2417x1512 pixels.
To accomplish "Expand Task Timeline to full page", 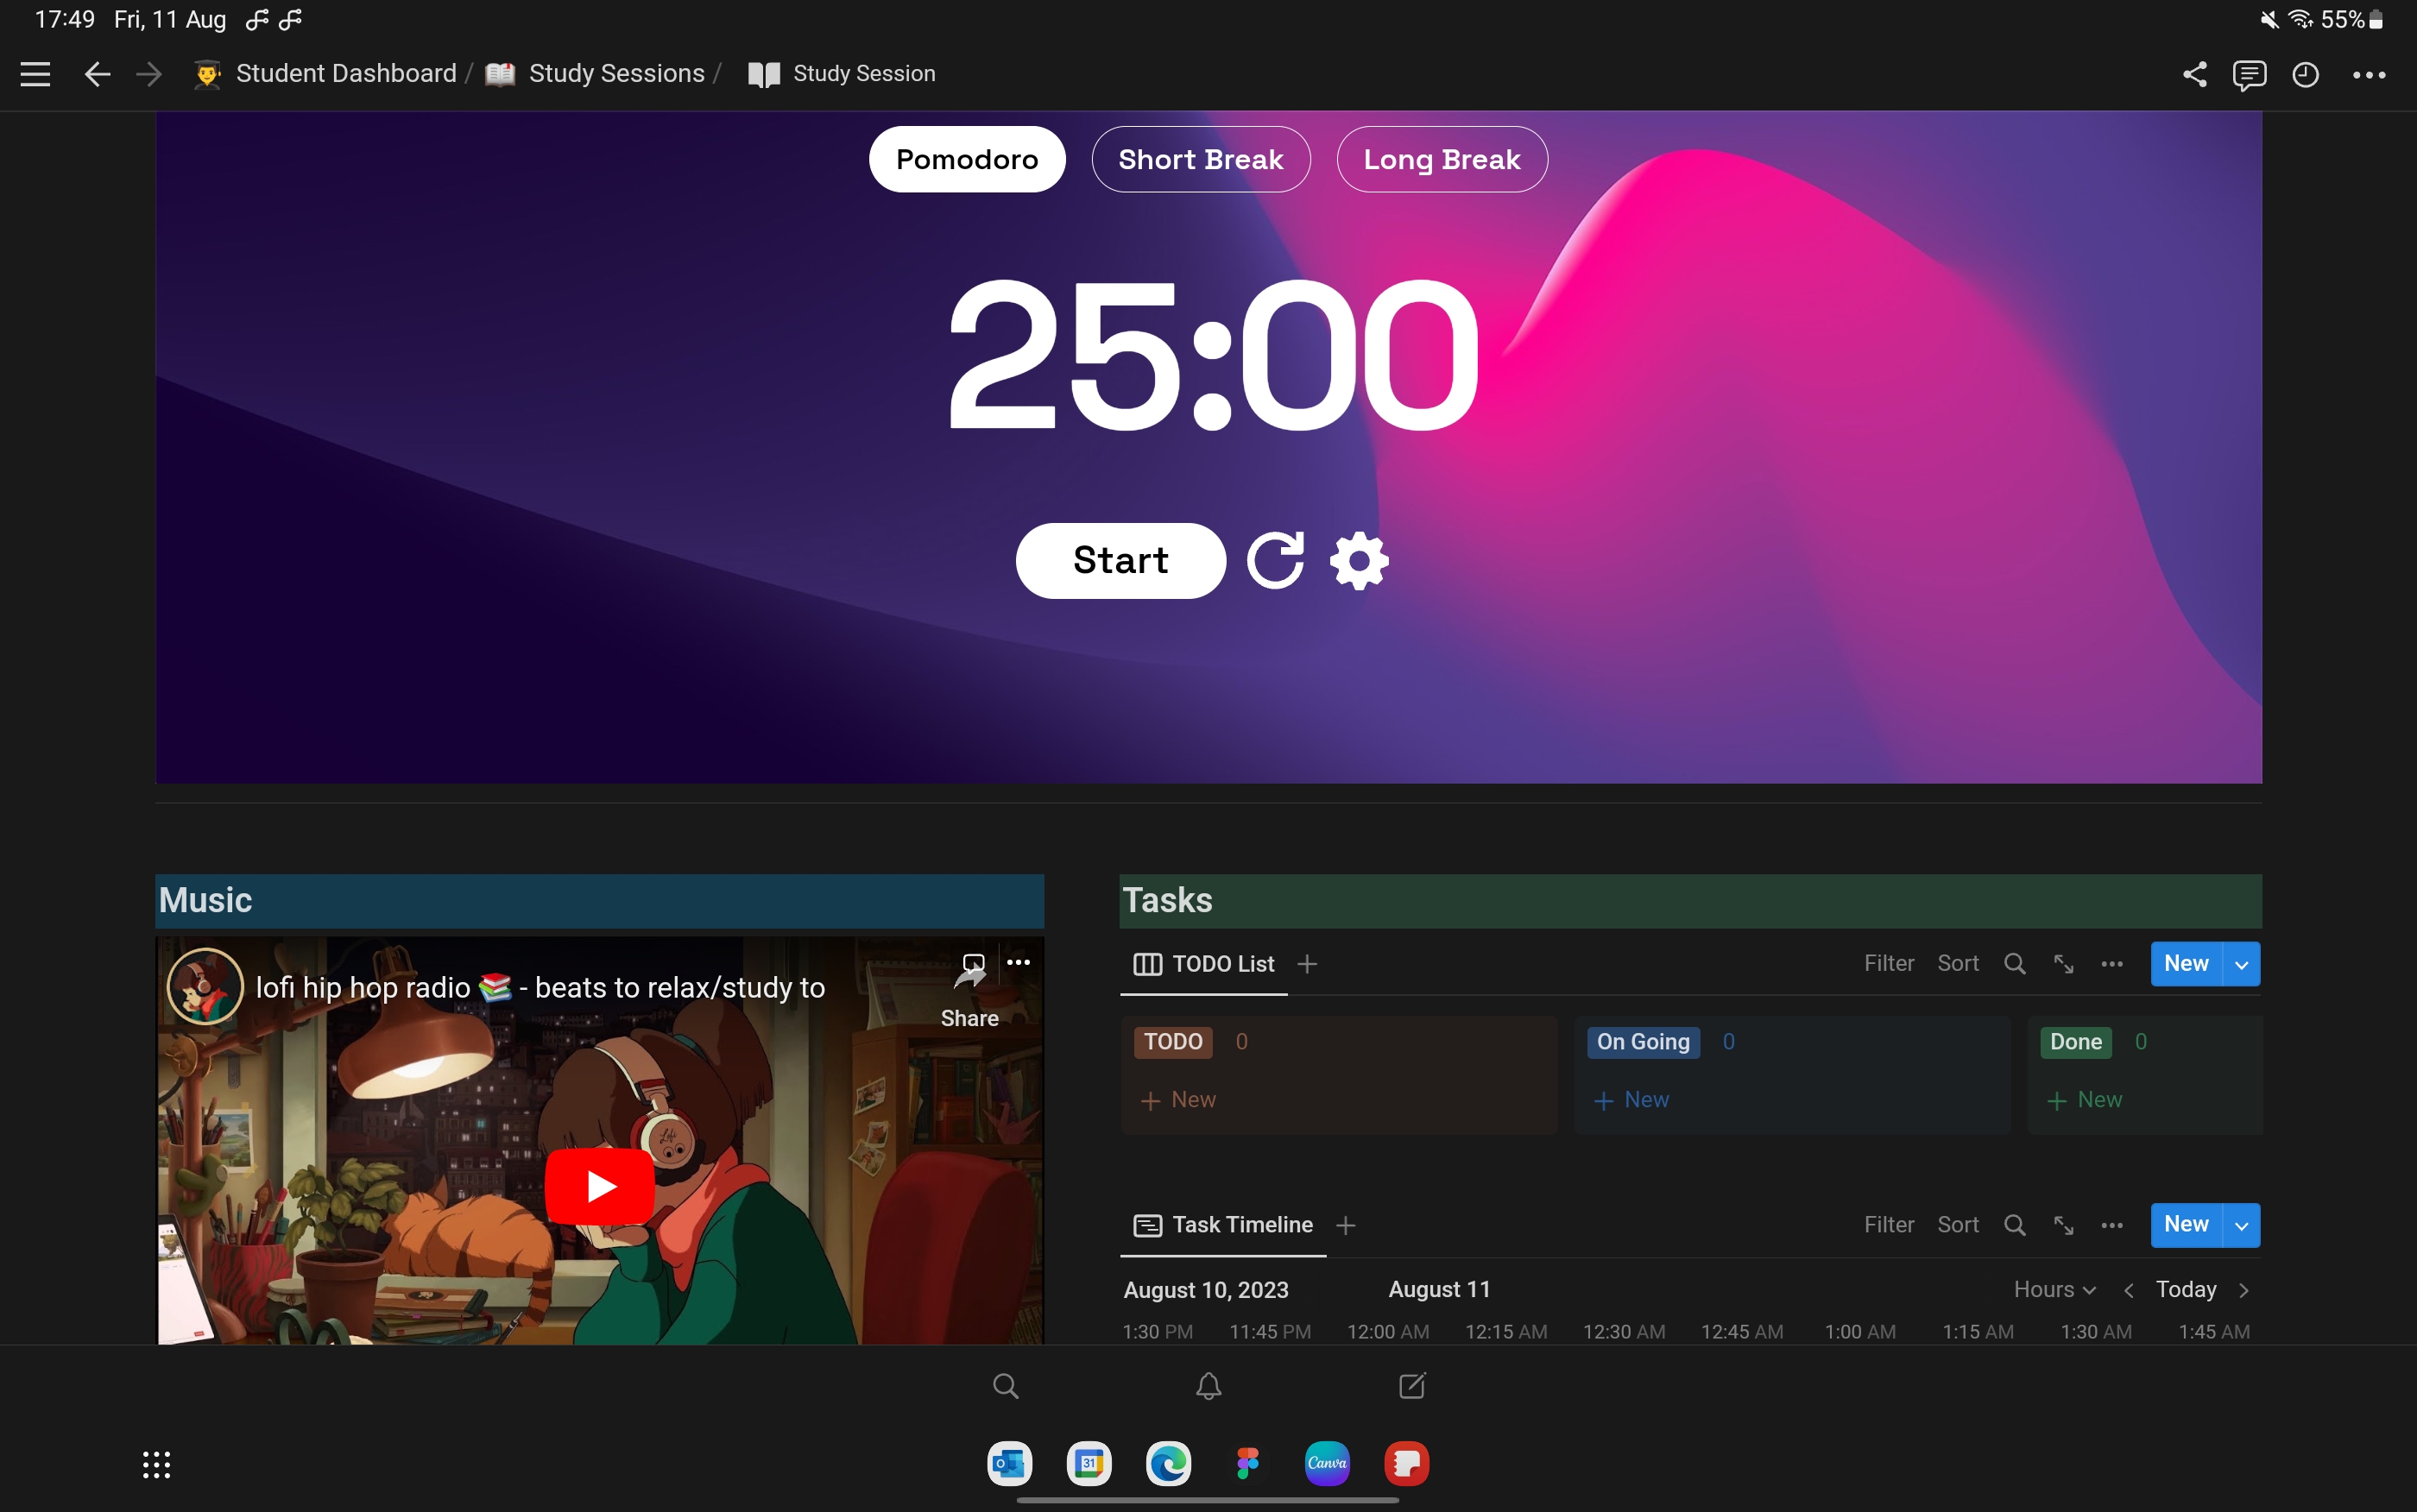I will tap(2063, 1225).
